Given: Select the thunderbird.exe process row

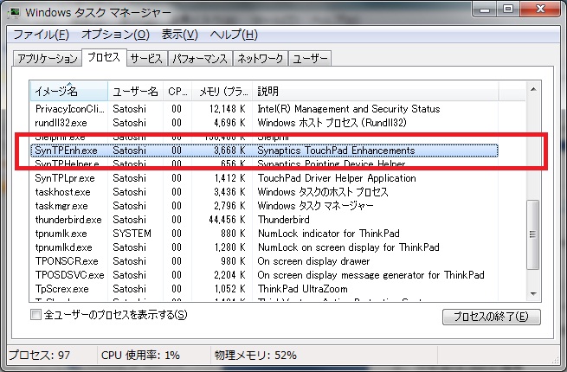Looking at the screenshot, I should point(264,220).
